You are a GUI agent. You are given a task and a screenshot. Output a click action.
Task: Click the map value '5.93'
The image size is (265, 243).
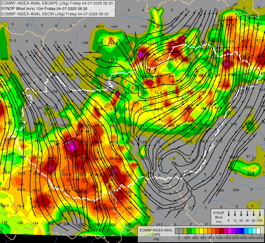click(x=8, y=140)
